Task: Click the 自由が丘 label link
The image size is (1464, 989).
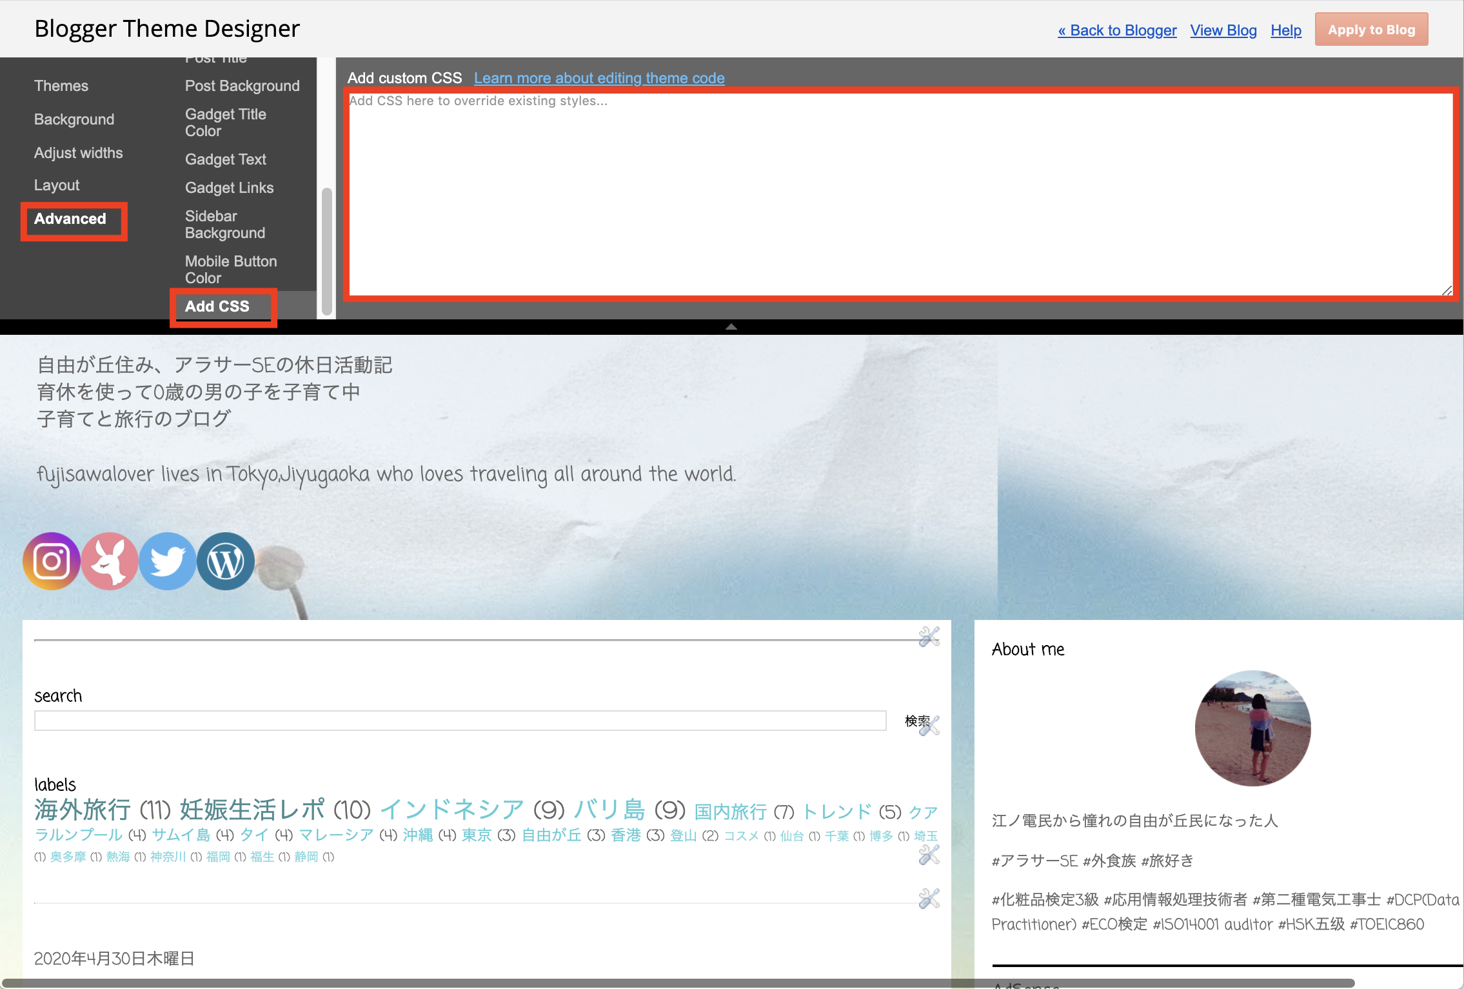Action: tap(551, 835)
